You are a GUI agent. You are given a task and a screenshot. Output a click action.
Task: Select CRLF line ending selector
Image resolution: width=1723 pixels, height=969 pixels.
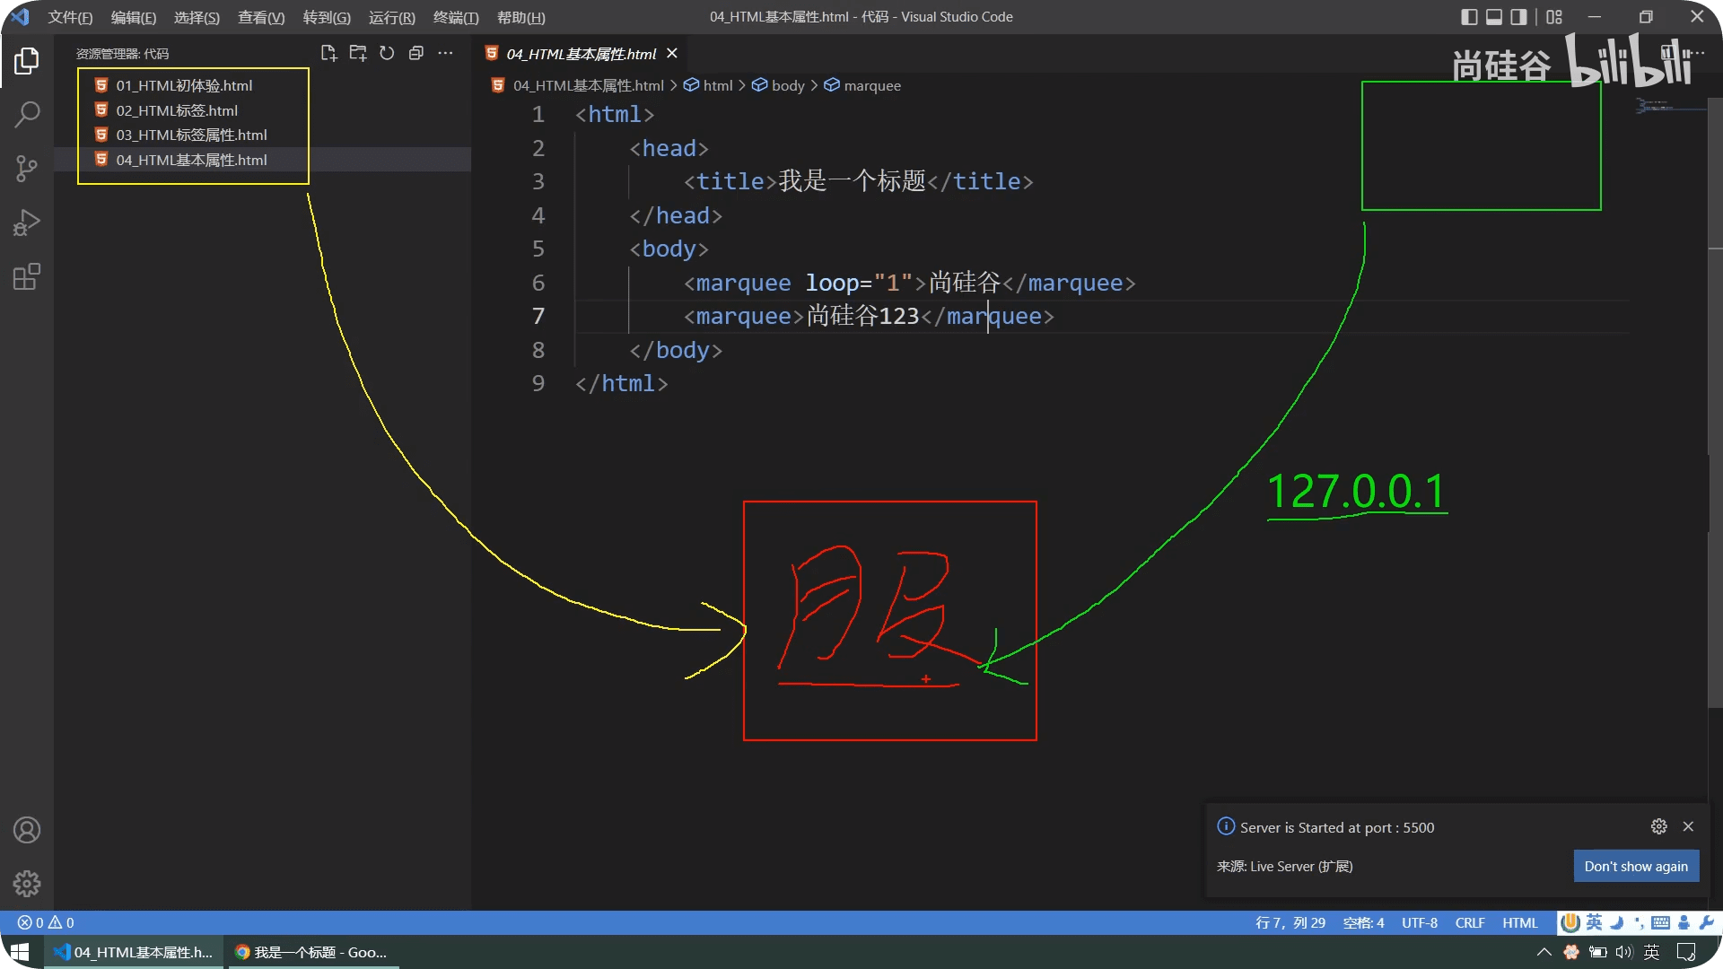pos(1469,922)
